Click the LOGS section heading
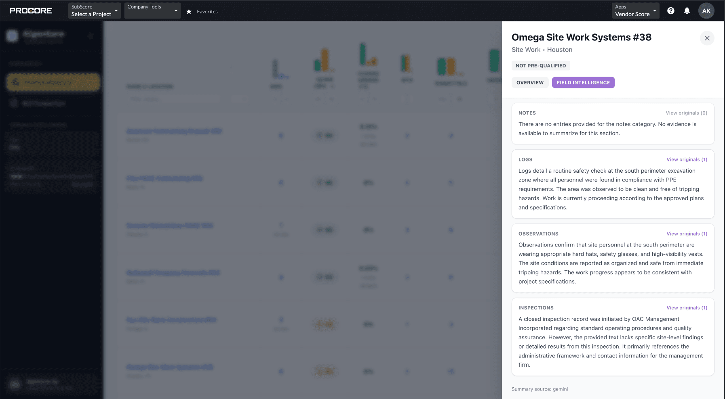 (x=525, y=160)
